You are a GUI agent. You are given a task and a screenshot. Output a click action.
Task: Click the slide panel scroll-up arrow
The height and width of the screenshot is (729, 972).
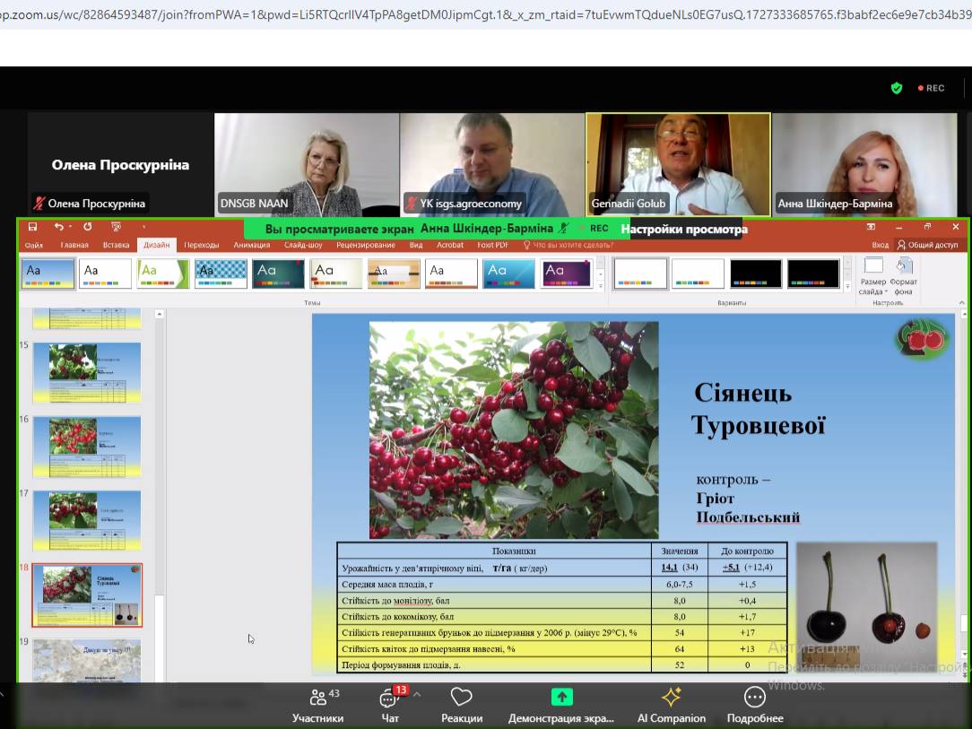point(160,315)
